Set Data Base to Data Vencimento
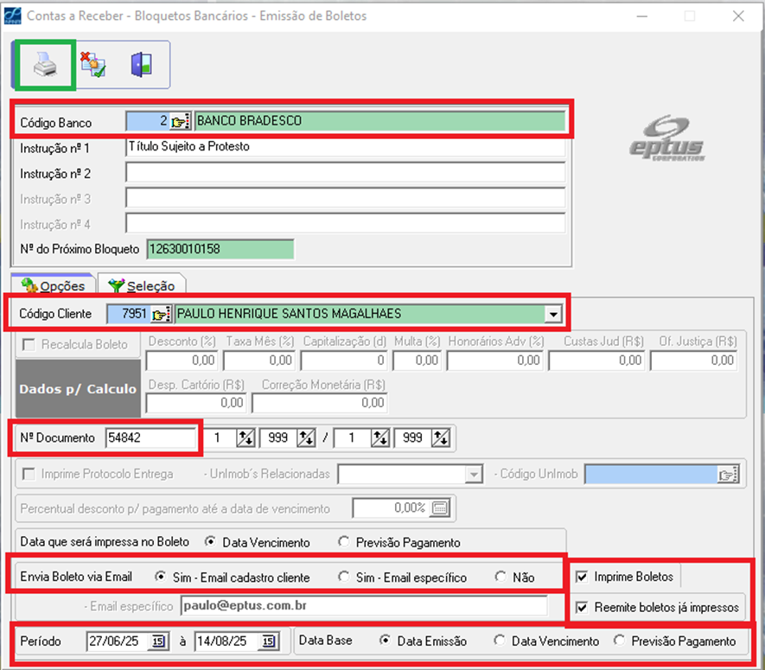Screen dimensions: 765x670 [499, 641]
